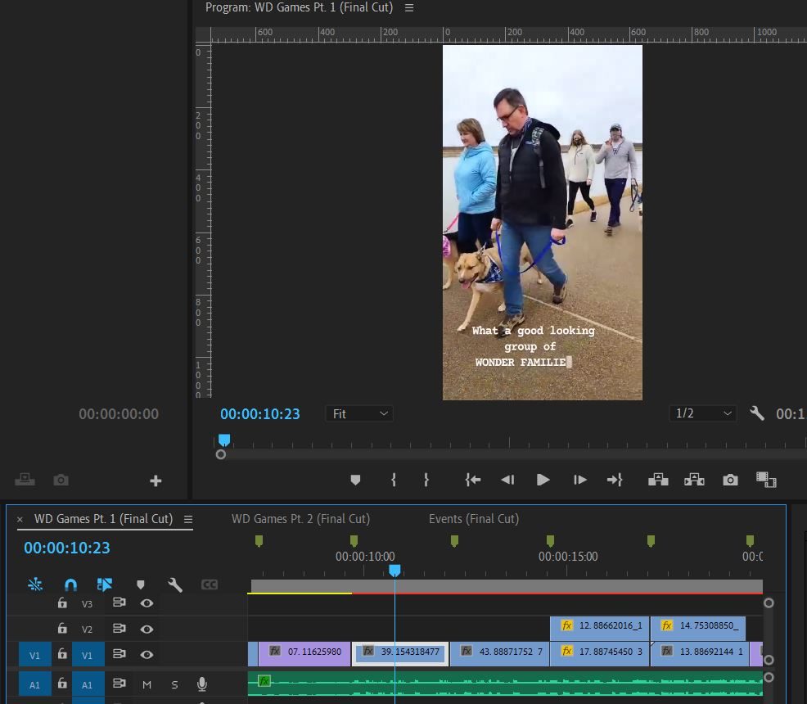Screen dimensions: 807x704
Task: Add a marker in Program monitor
Action: pos(355,481)
